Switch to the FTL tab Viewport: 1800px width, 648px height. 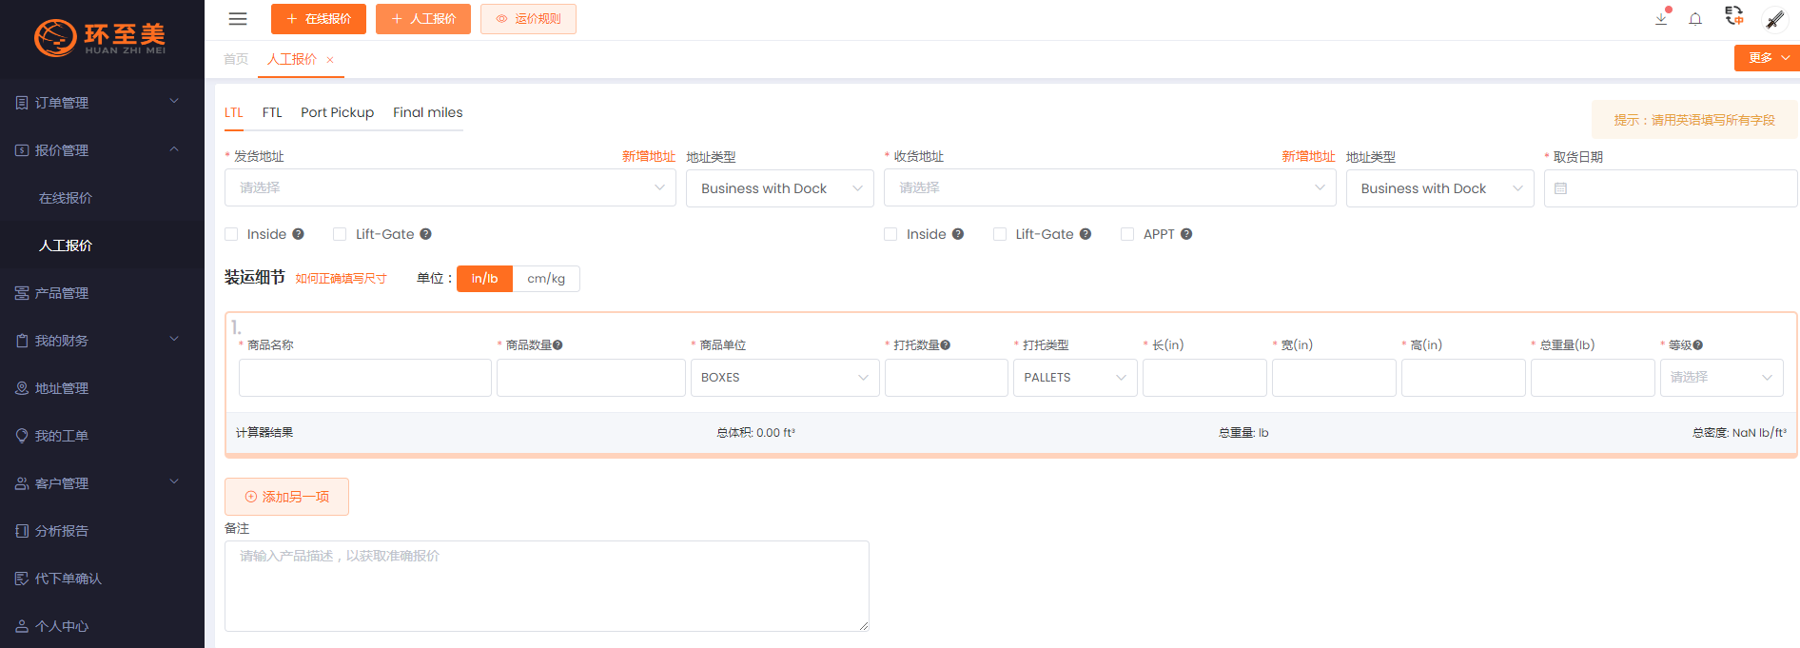click(272, 112)
